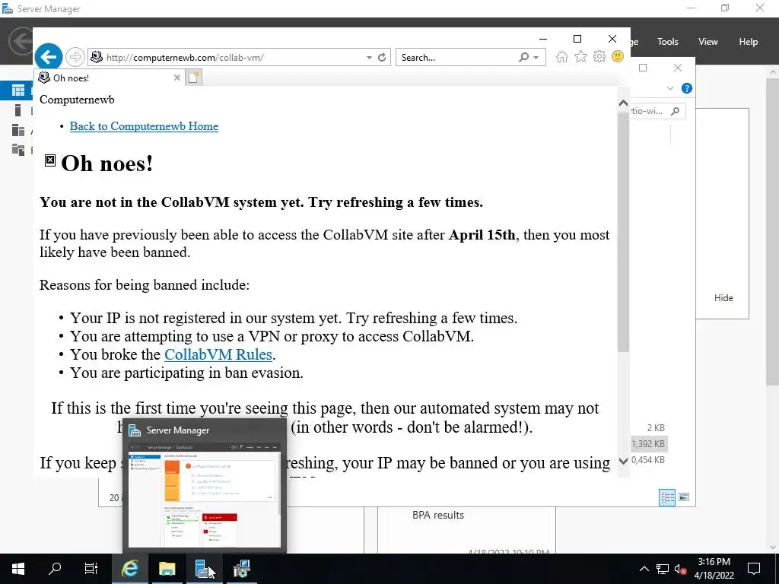Click Internet Explorer taskbar icon
The image size is (779, 584).
(x=129, y=569)
